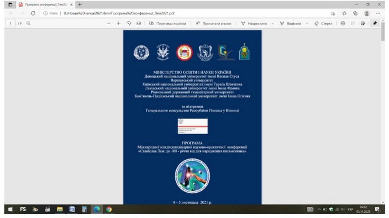Rotate the PDF page

[x=128, y=23]
